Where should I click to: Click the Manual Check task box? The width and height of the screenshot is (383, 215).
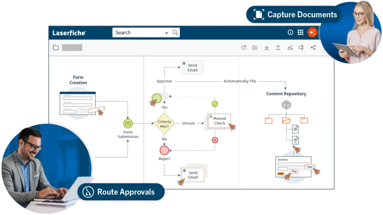(x=219, y=121)
